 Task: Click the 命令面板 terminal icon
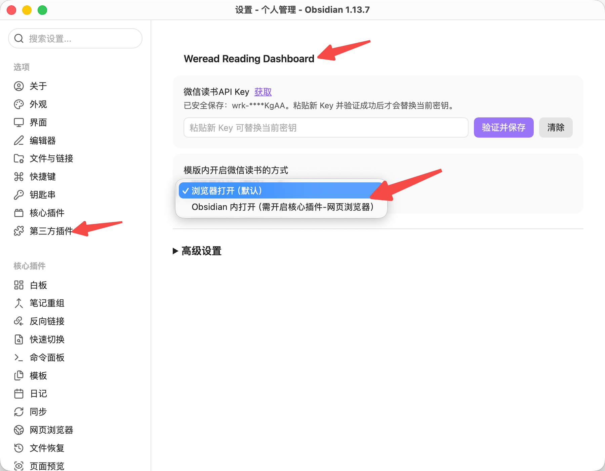tap(19, 358)
